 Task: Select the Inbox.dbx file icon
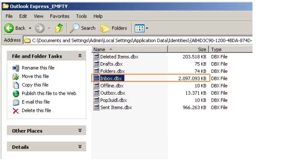96,78
